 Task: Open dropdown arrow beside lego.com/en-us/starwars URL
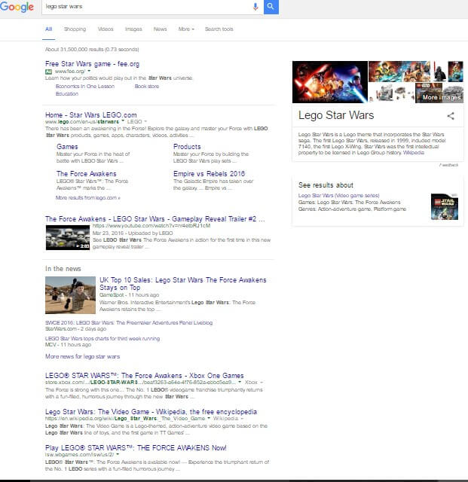pyautogui.click(x=123, y=121)
